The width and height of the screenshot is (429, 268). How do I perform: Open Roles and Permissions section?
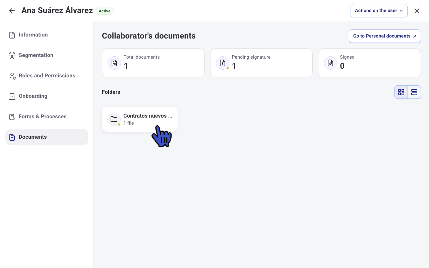pos(47,76)
